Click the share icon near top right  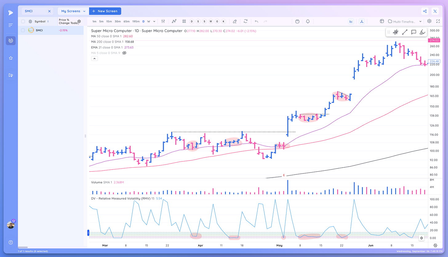click(x=425, y=11)
